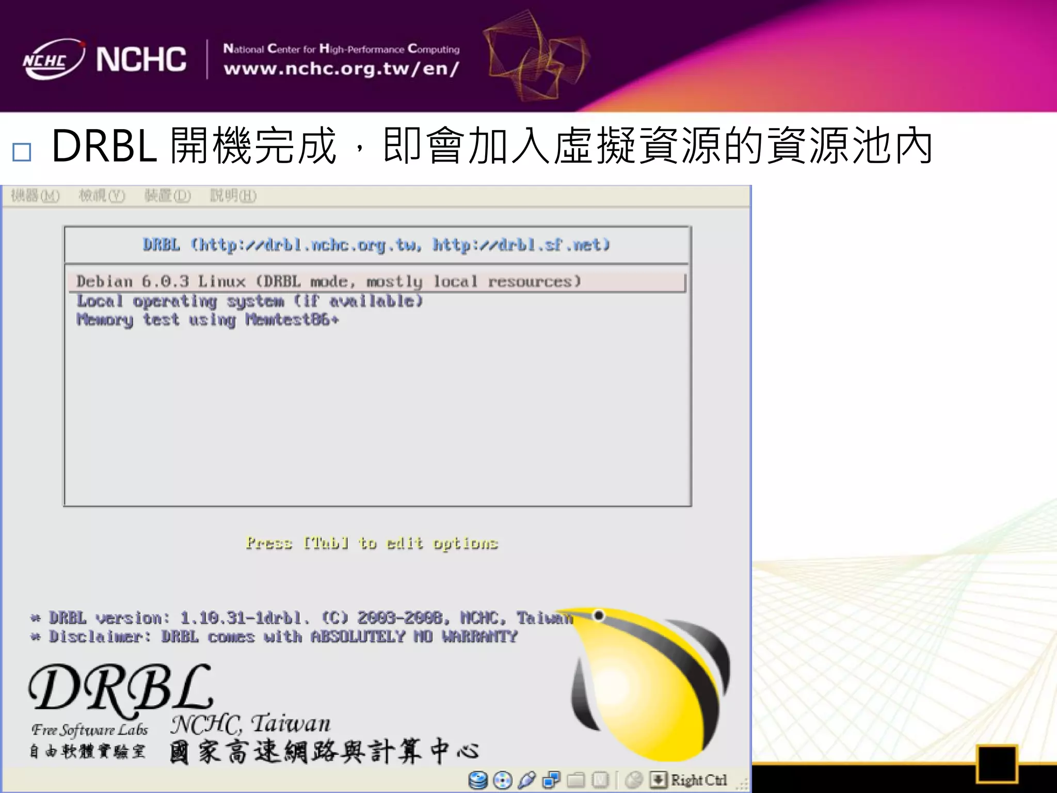The height and width of the screenshot is (793, 1057).
Task: Click the www.nchc.org.tw/en/ address in header
Action: (341, 69)
